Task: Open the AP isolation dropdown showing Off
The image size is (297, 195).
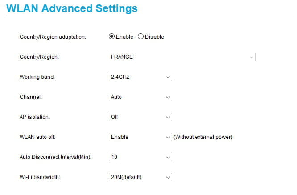Action: click(140, 117)
